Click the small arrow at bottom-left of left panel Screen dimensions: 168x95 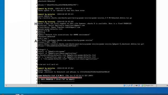(x=6, y=85)
